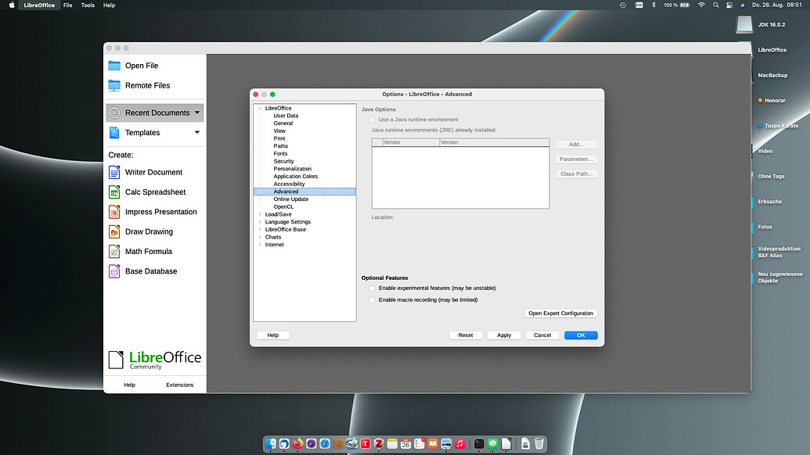
Task: Open the Trash in the Dock
Action: pos(538,443)
